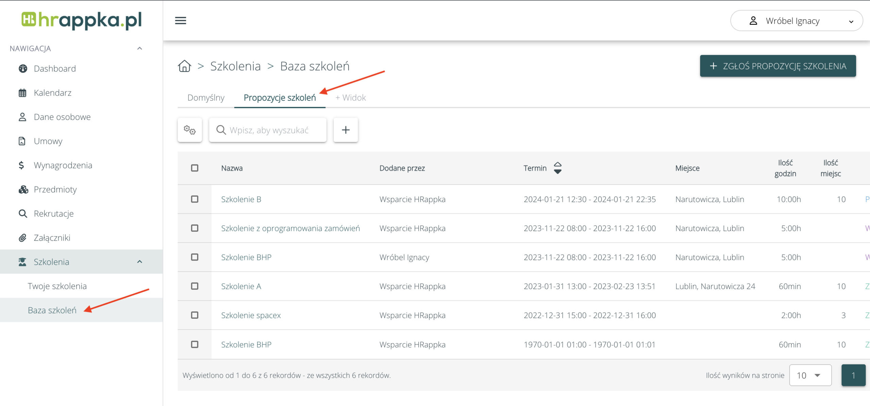Click the plus filter button

click(346, 130)
